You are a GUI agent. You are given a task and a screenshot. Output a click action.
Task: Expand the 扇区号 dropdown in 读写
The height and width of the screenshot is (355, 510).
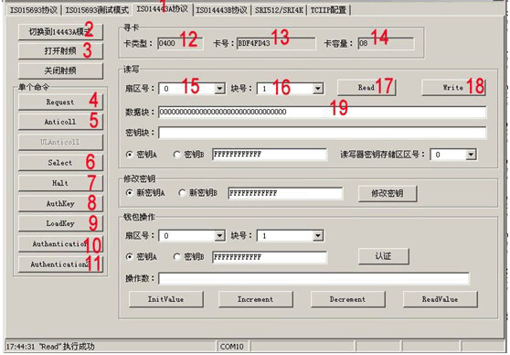click(x=220, y=88)
